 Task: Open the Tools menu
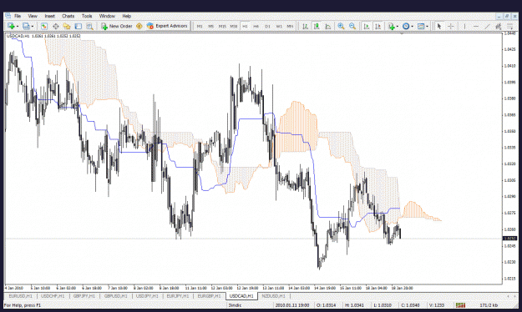pos(87,16)
